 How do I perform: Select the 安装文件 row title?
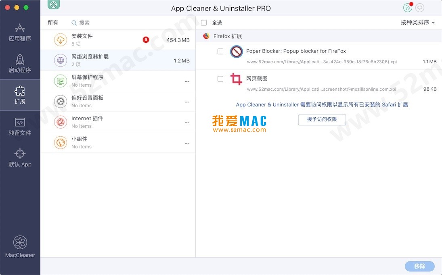[82, 36]
